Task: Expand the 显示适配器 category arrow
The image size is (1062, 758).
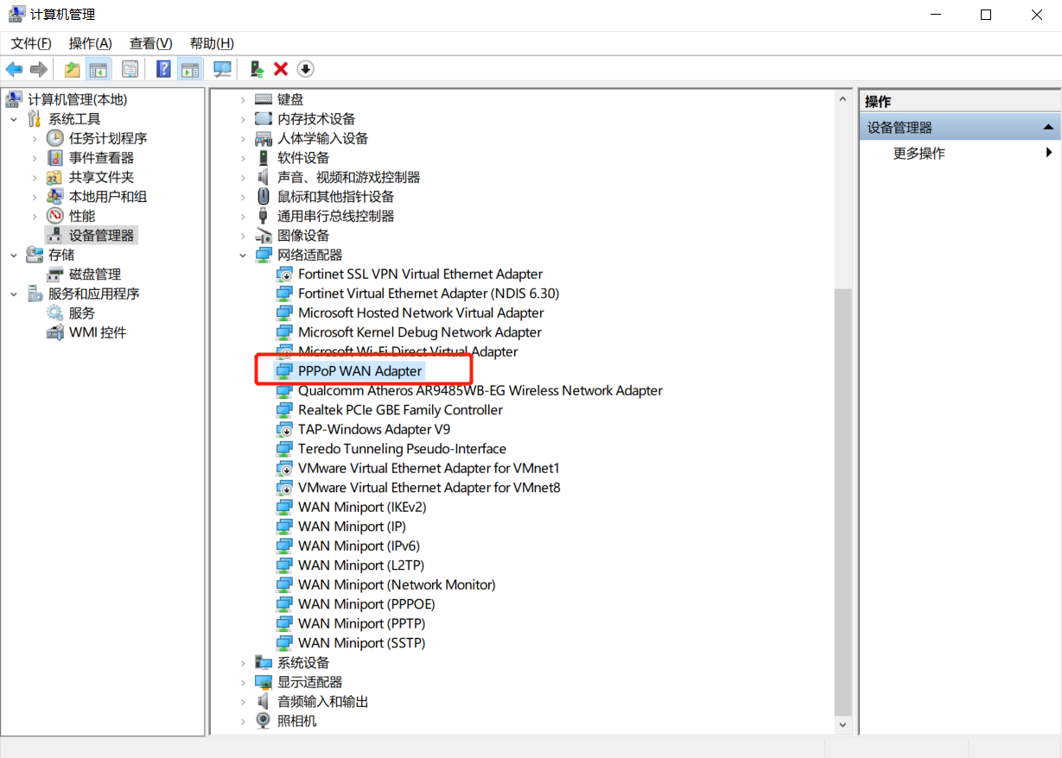Action: click(243, 682)
